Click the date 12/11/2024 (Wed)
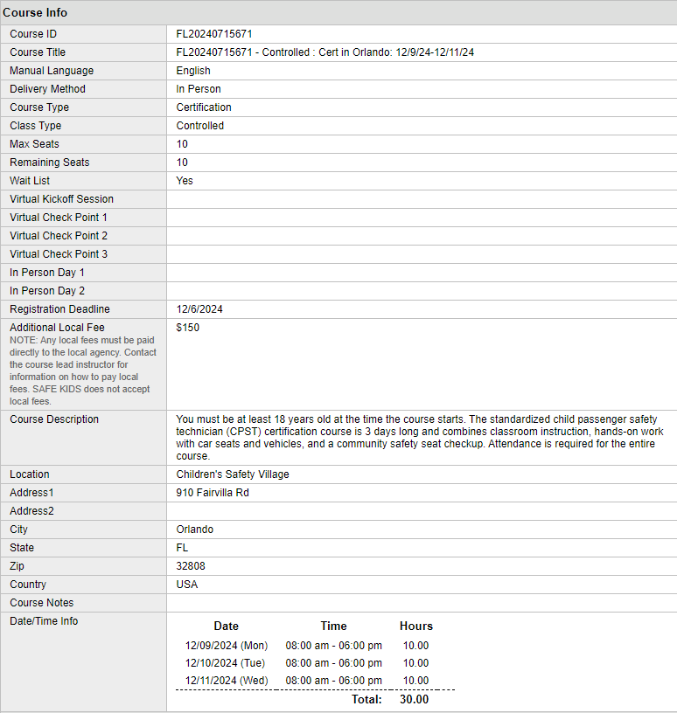677x713 pixels. (227, 681)
